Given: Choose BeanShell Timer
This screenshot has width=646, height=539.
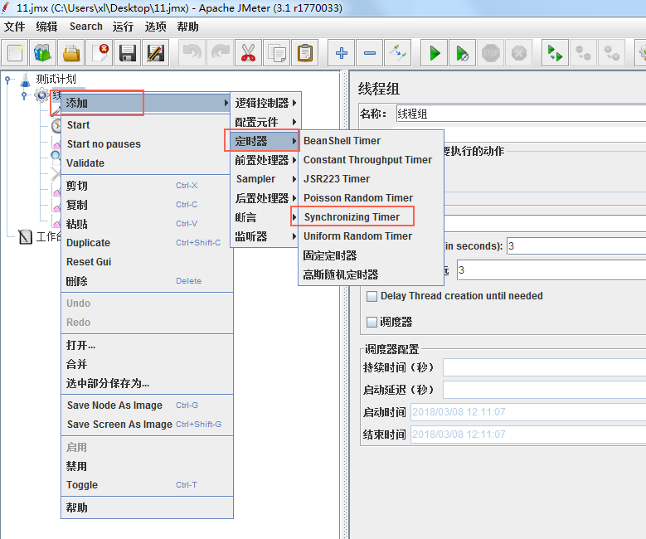Looking at the screenshot, I should (x=371, y=140).
